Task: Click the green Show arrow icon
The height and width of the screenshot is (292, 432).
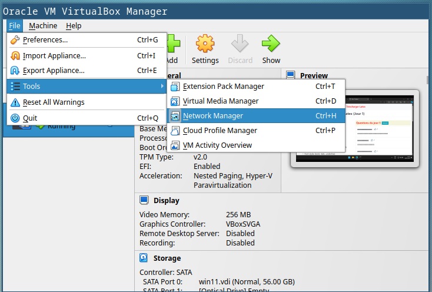Action: [x=271, y=44]
